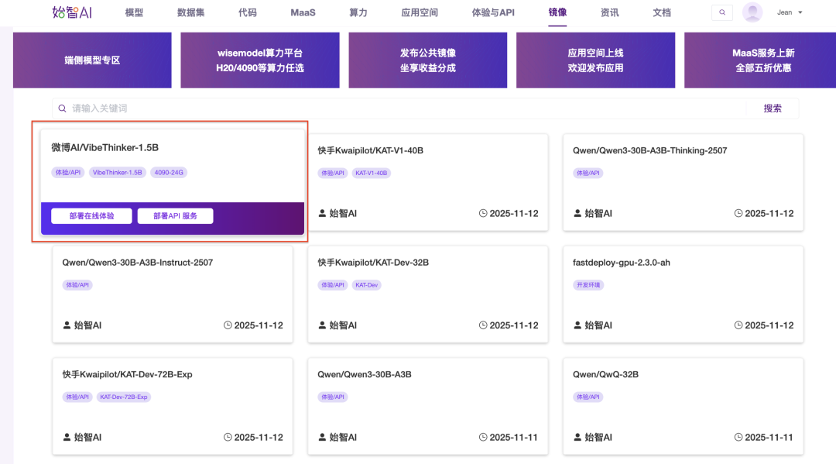Viewport: 836px width, 464px height.
Task: Open fastdeploy-gpu-2.3.0-ah card title
Action: (x=621, y=263)
